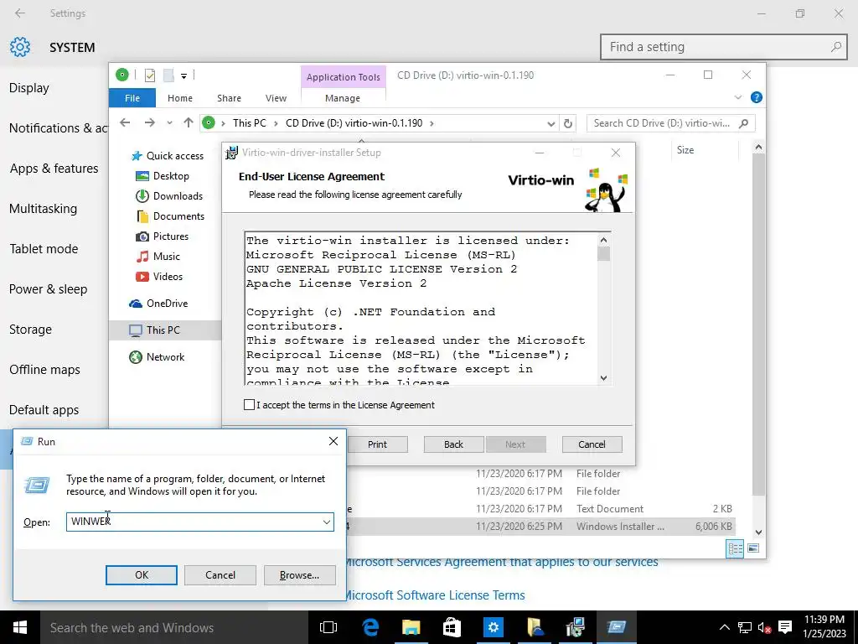Click the New folder quick access icon
This screenshot has height=644, width=858.
[168, 75]
